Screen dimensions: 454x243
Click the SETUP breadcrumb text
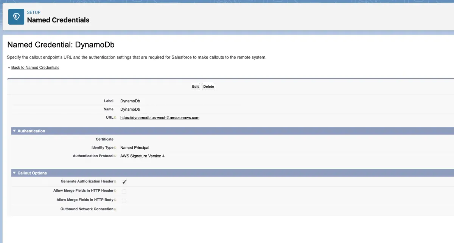point(34,12)
